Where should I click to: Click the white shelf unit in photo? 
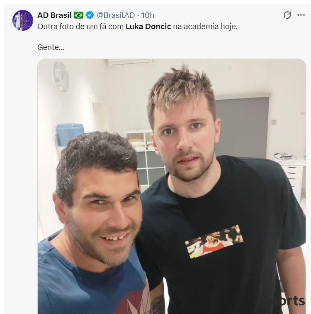click(x=144, y=156)
